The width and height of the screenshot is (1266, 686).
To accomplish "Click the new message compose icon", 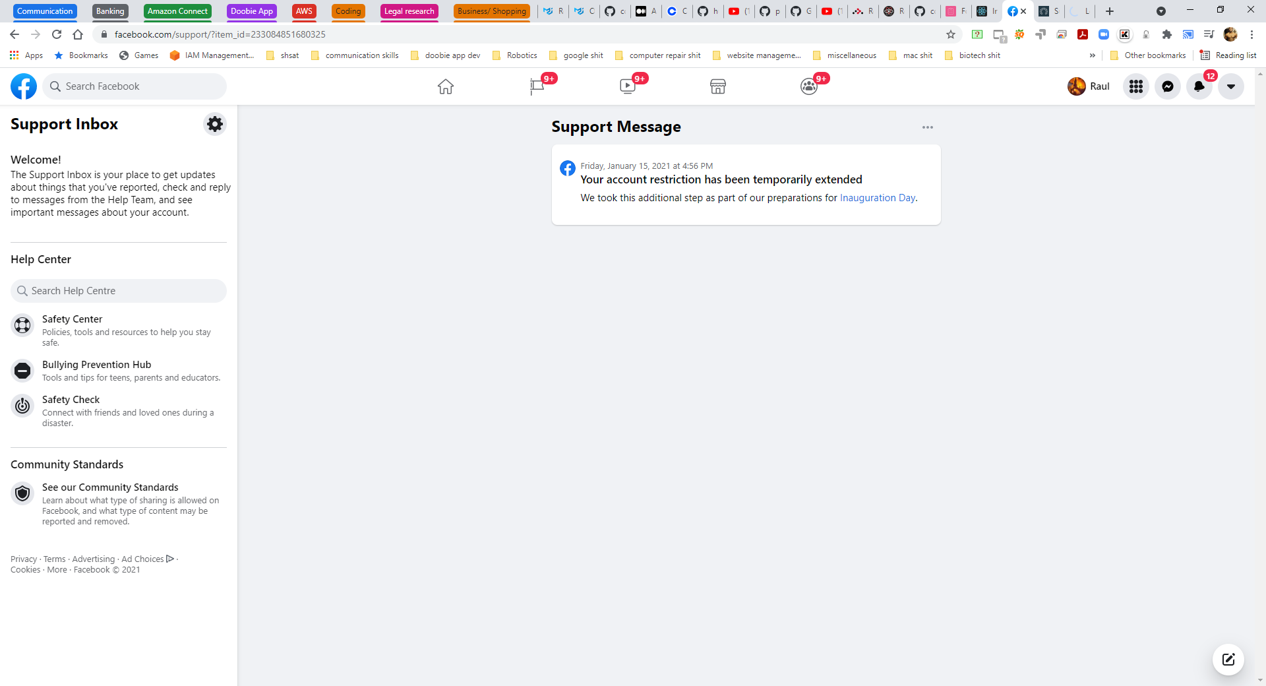I will [x=1228, y=660].
